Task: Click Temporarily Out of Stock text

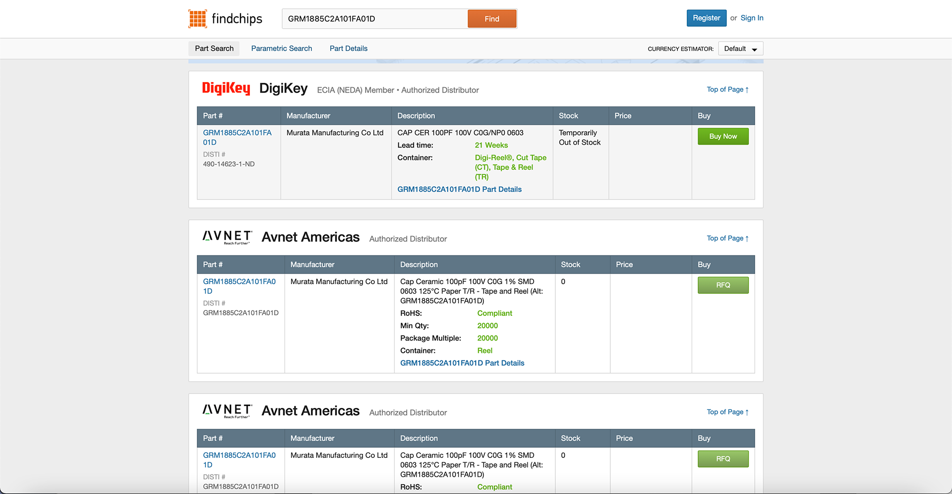Action: tap(580, 138)
